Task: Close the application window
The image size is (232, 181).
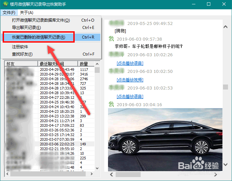Action: click(x=224, y=4)
